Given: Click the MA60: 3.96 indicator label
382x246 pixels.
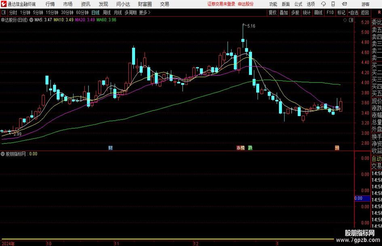Looking at the screenshot, I should pyautogui.click(x=106, y=20).
